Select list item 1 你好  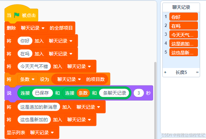click(x=183, y=17)
